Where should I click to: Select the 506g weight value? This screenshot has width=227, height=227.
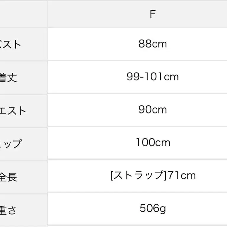153,208
